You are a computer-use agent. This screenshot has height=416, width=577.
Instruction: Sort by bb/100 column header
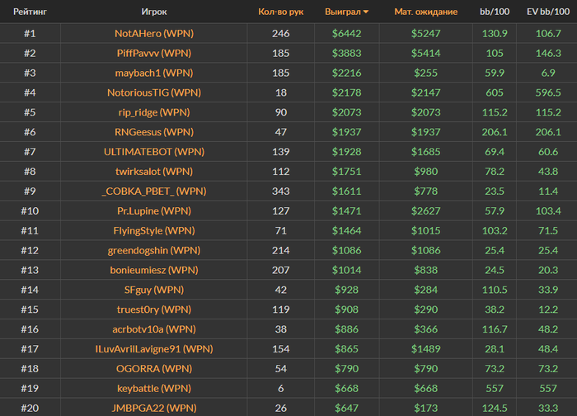pyautogui.click(x=495, y=12)
